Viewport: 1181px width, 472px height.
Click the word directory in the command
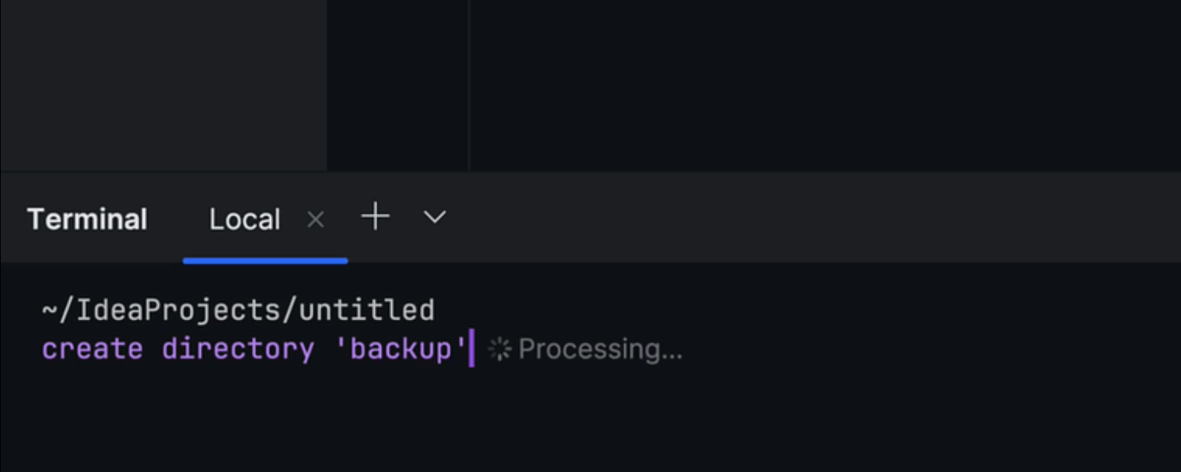(x=238, y=349)
